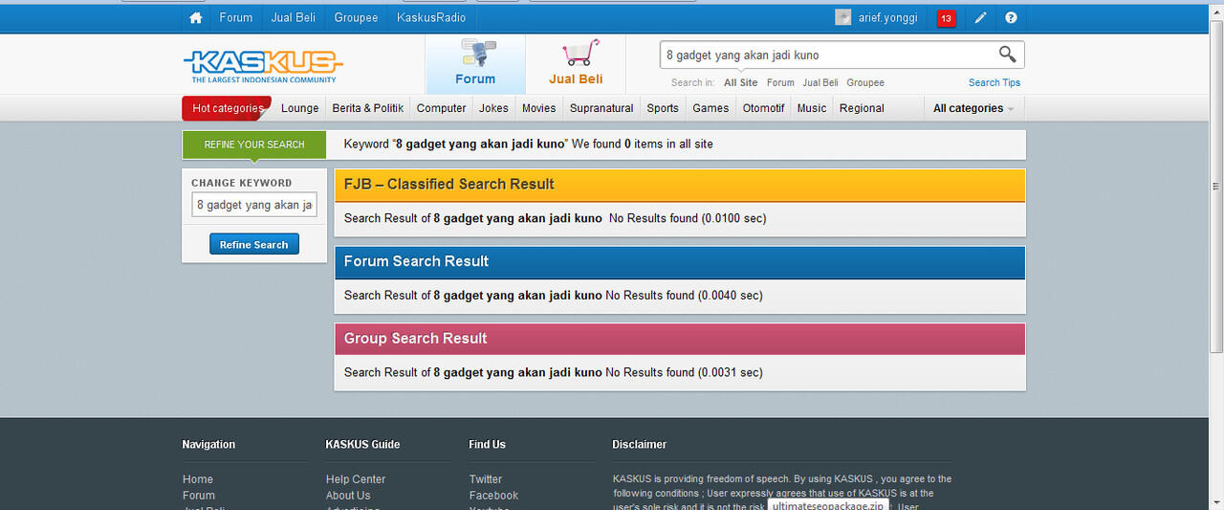This screenshot has width=1224, height=510.
Task: Click the Change Keyword input field
Action: pos(254,205)
